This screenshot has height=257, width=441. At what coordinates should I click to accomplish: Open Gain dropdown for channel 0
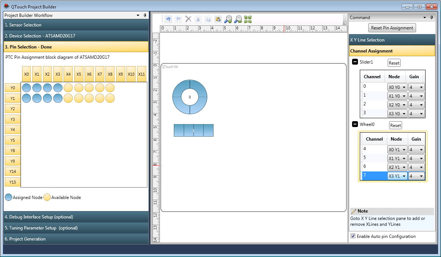pos(416,87)
